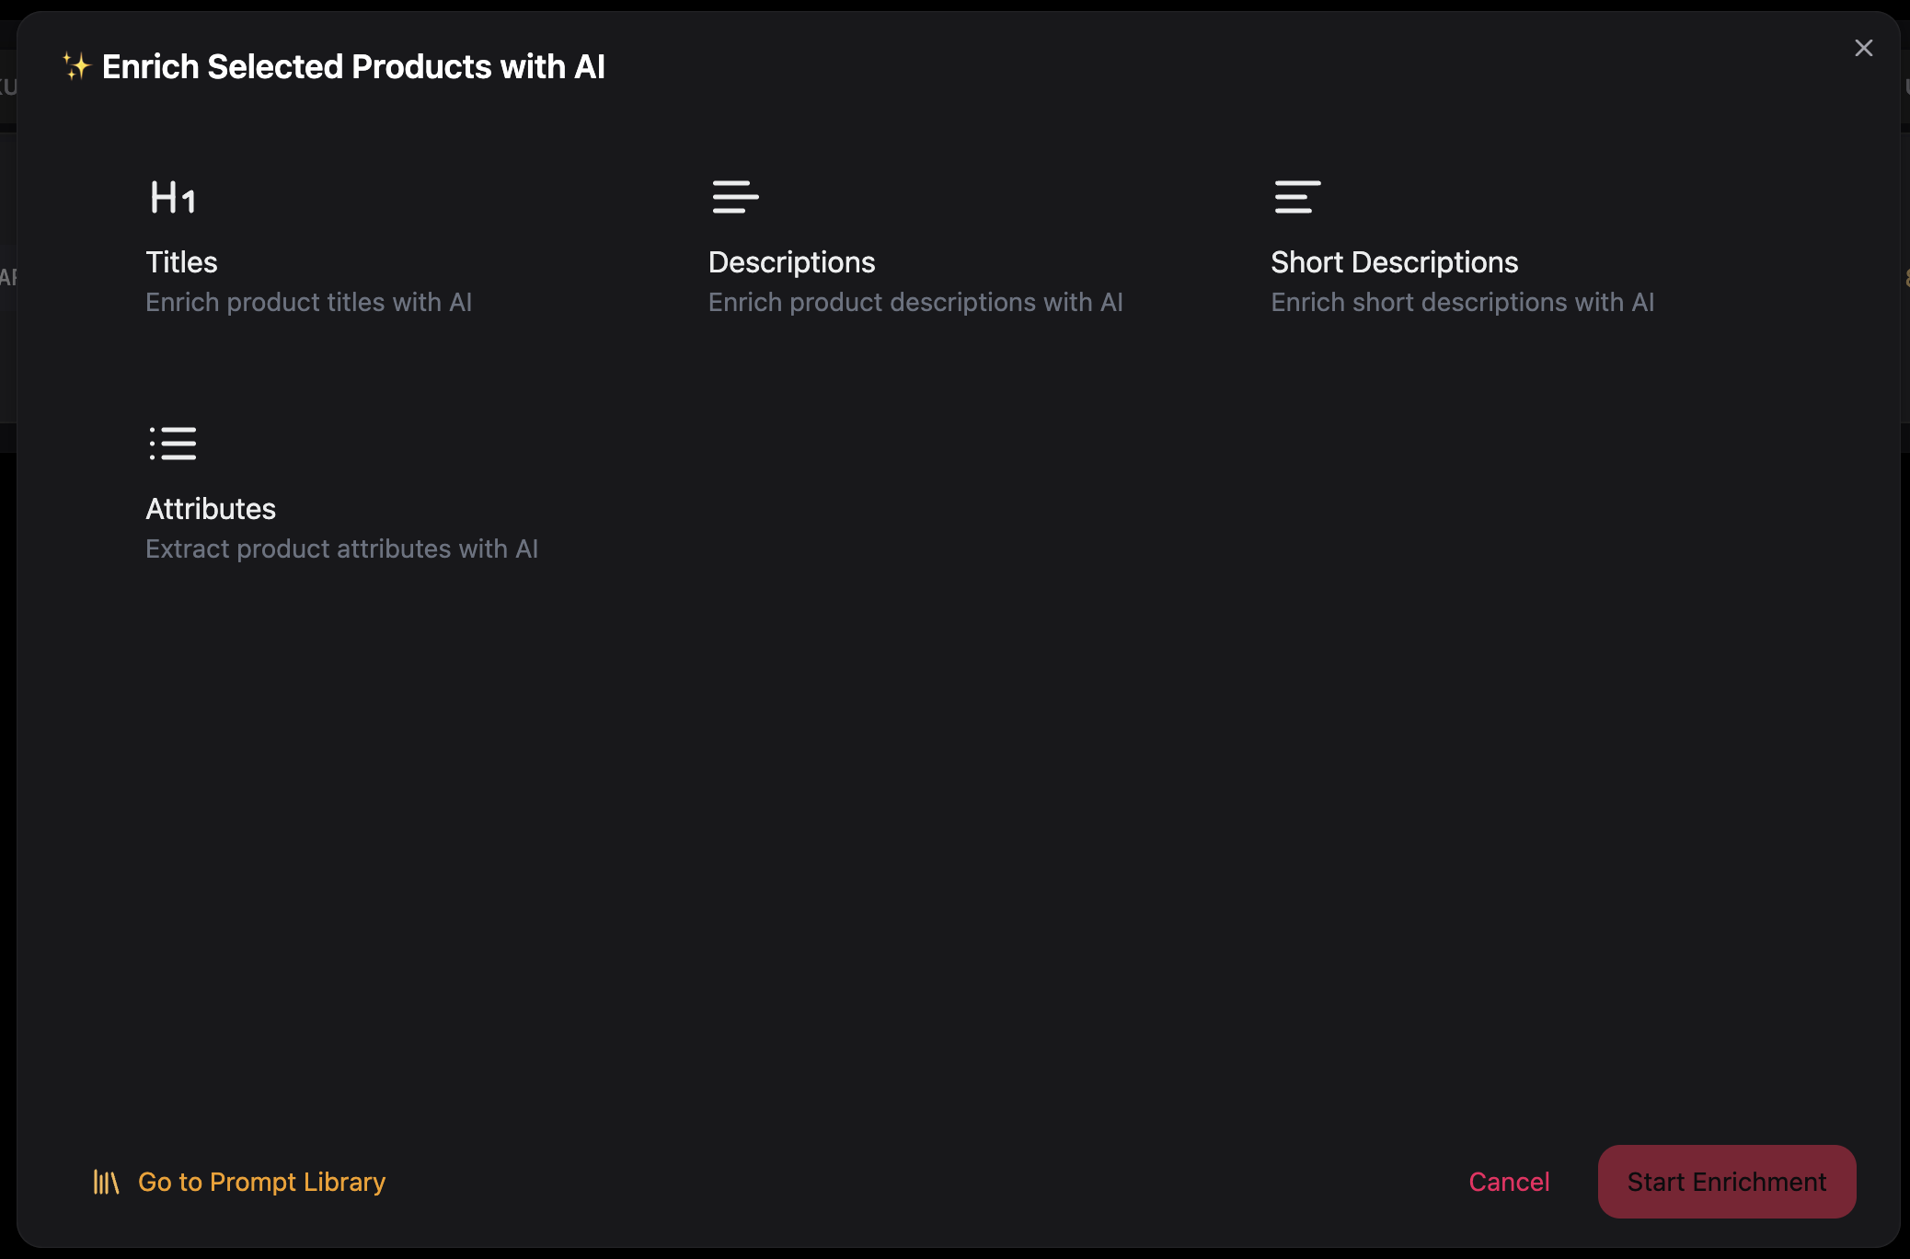Click 'Enrich product titles with AI' text
The width and height of the screenshot is (1910, 1259).
(308, 302)
